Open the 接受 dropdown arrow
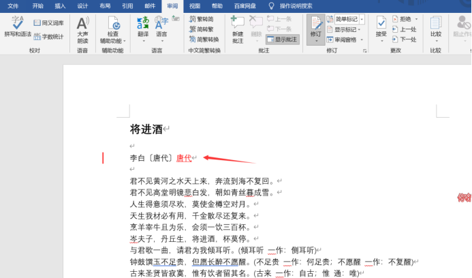The height and width of the screenshot is (278, 472). pos(381,42)
